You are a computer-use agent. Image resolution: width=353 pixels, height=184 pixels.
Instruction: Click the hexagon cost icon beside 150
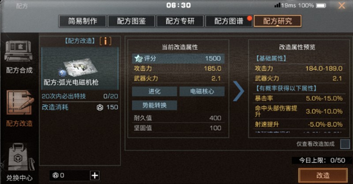[x=100, y=107]
